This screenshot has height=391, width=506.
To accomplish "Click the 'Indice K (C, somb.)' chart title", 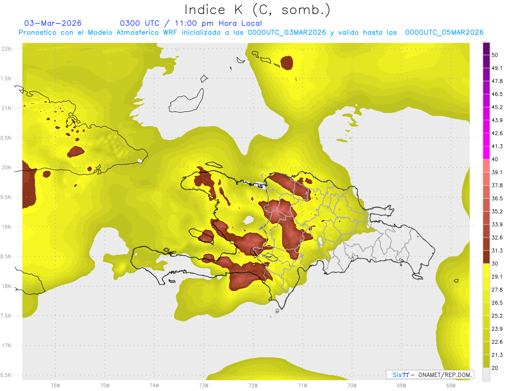I will (x=257, y=10).
